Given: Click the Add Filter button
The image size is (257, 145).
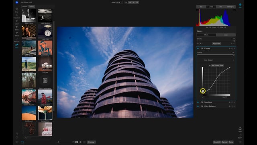Looking at the screenshot, I should (216, 43).
